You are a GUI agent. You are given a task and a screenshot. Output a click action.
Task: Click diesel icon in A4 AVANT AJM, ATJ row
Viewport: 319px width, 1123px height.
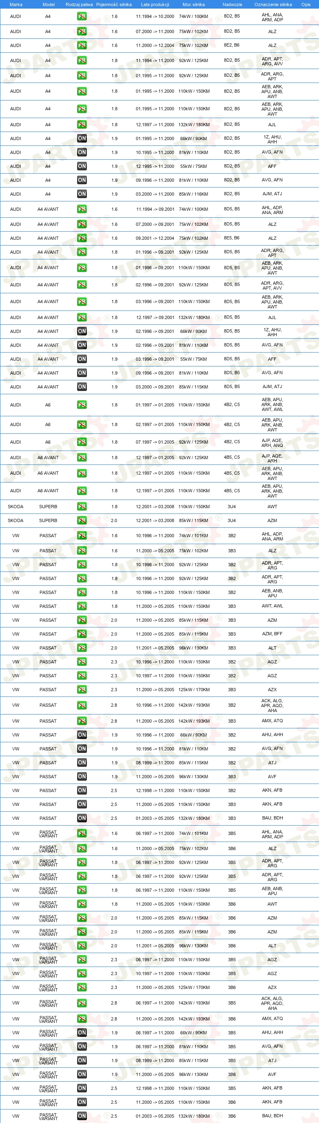click(x=82, y=387)
